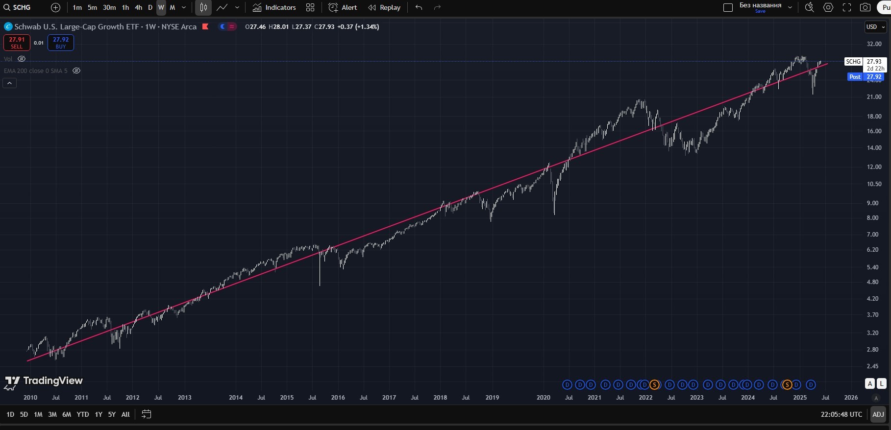Click the orange S split marker near 2025
Screen dimensions: 891x430
coord(787,385)
